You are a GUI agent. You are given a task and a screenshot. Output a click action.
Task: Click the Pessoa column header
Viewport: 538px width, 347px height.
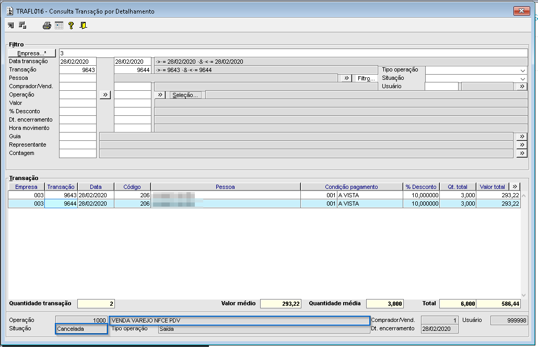click(226, 187)
